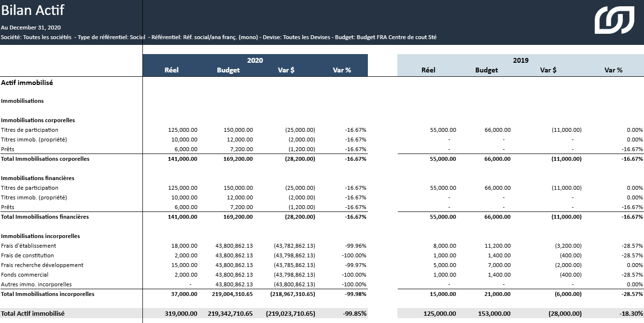Click the "Var $" header under 2019
The width and height of the screenshot is (644, 323).
[x=548, y=70]
